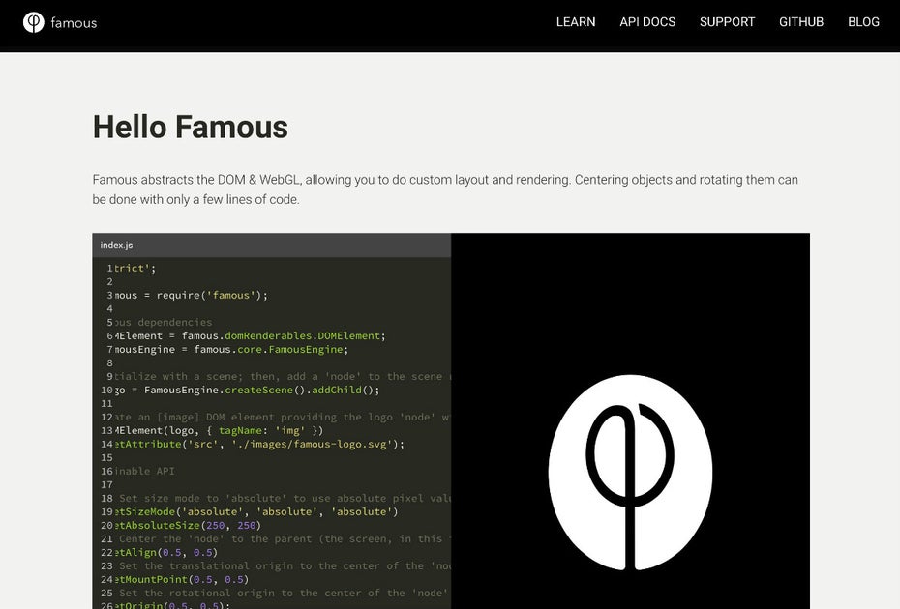Click the Famous logo icon in header
Image resolution: width=900 pixels, height=609 pixels.
coord(33,22)
